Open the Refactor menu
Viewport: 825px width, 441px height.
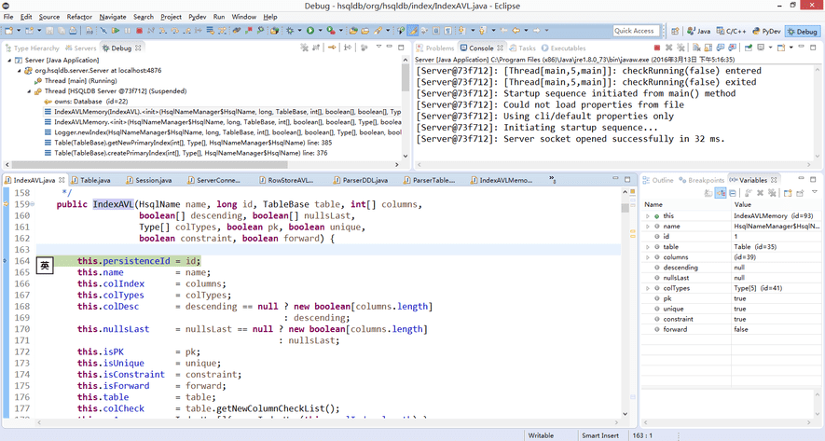point(79,17)
